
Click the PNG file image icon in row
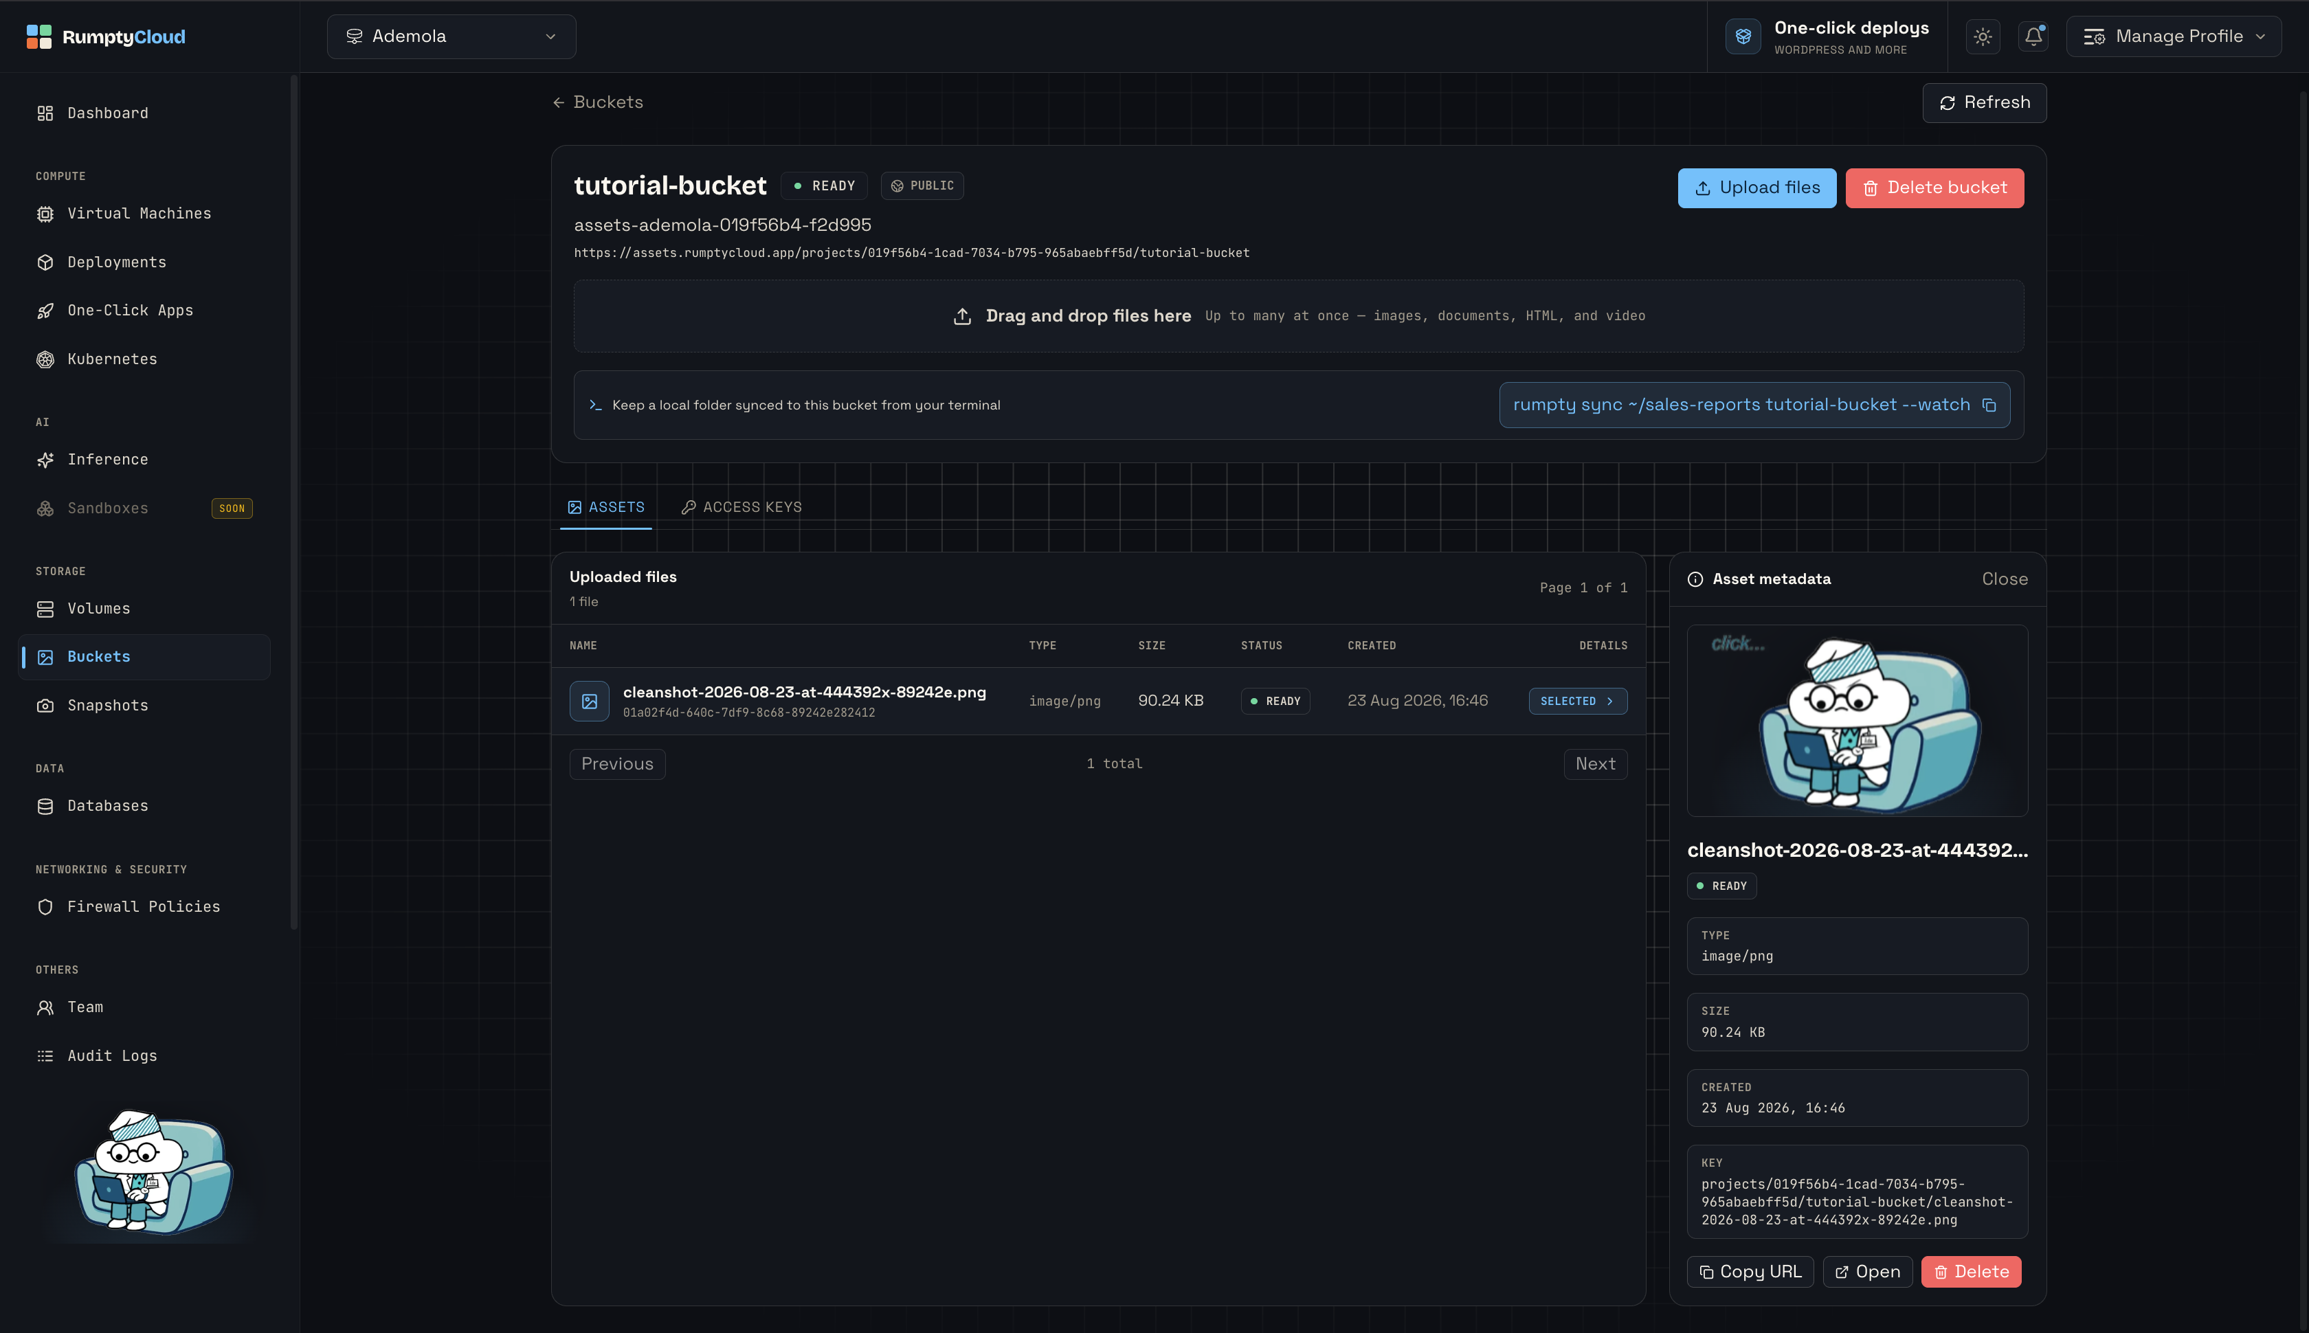pyautogui.click(x=590, y=700)
